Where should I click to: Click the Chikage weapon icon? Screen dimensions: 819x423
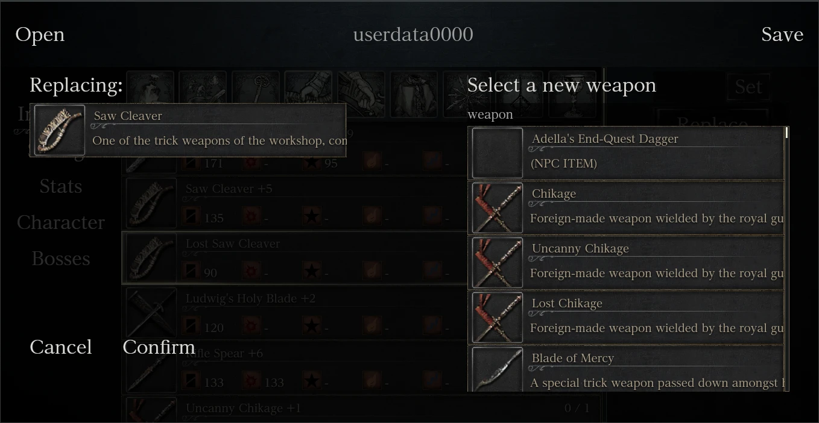pos(498,208)
